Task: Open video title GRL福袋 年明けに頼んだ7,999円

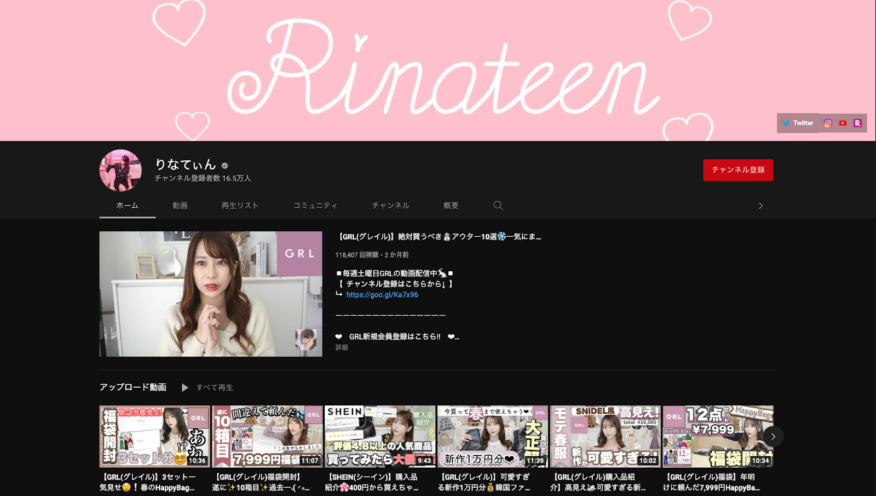Action: point(712,482)
